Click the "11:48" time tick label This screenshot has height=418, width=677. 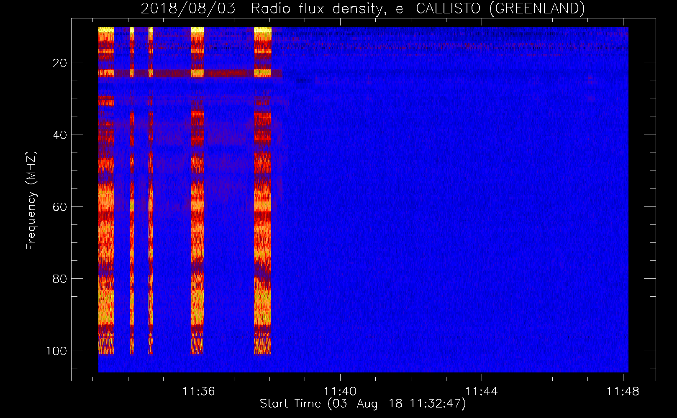pyautogui.click(x=623, y=391)
